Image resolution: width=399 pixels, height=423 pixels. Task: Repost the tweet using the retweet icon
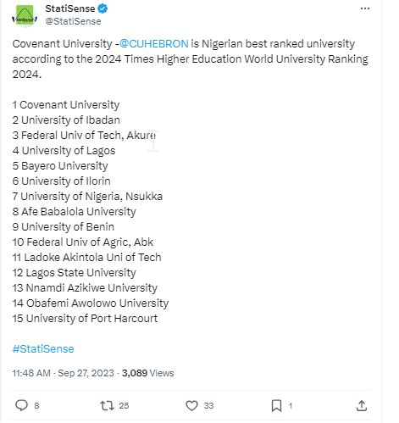coord(108,405)
